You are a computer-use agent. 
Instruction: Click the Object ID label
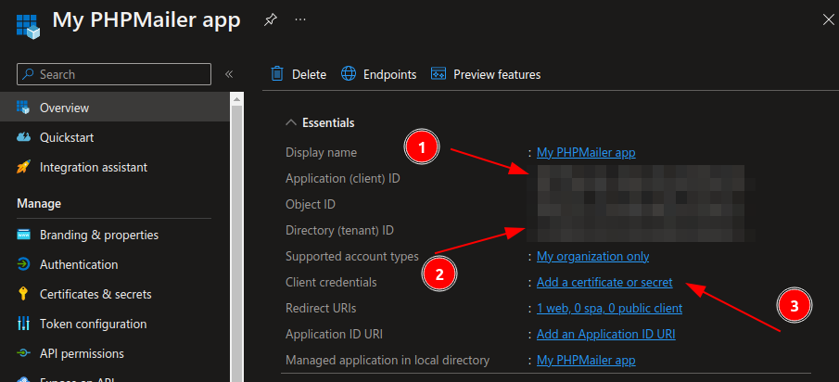point(311,204)
